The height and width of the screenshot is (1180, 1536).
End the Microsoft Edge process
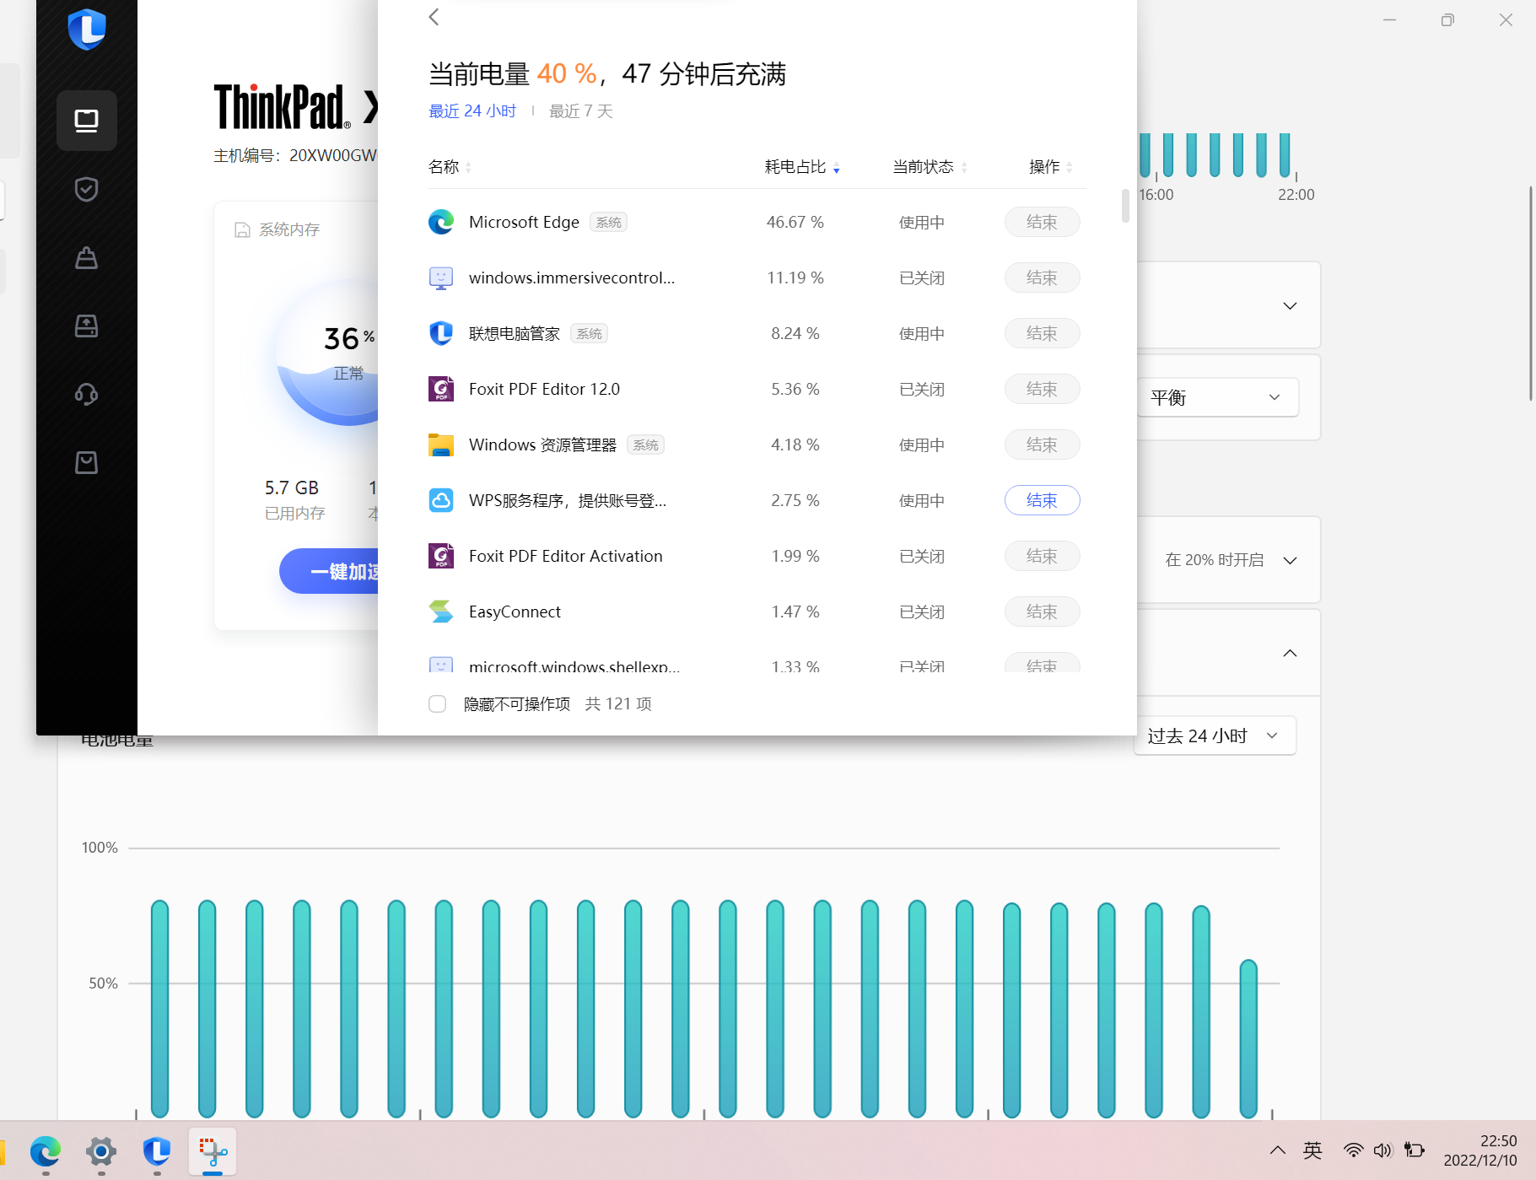(x=1042, y=222)
